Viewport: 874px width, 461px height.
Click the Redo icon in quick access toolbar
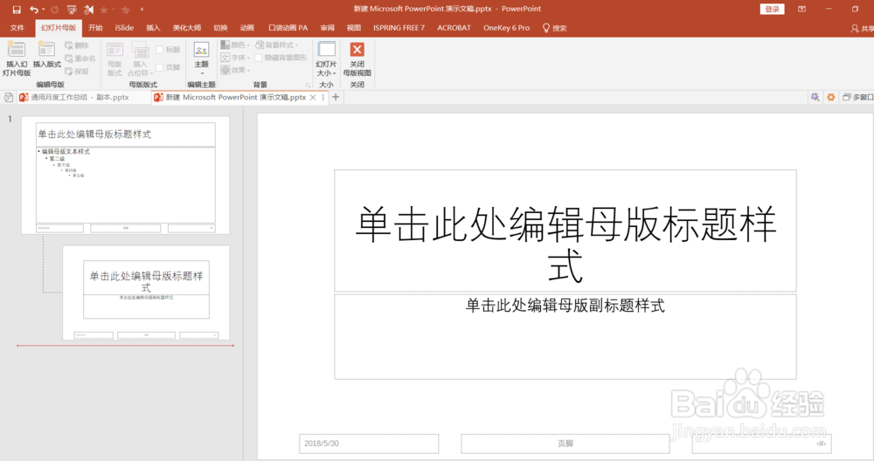coord(54,10)
